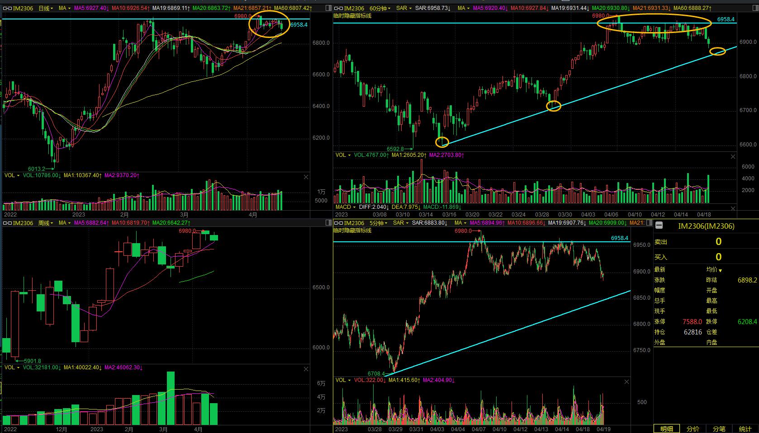This screenshot has height=433, width=759.
Task: Close the weekly chart volume sub-panel
Action: pyautogui.click(x=306, y=369)
